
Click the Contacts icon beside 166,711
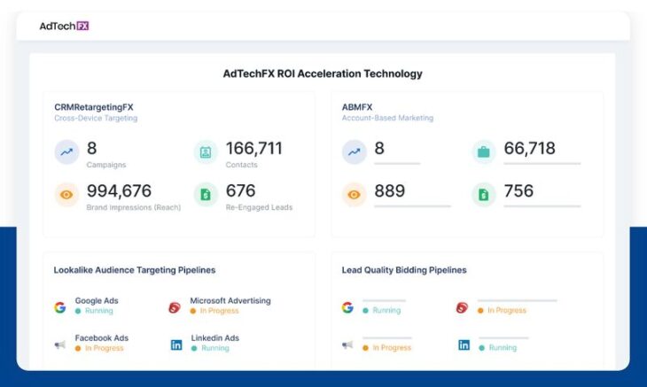pos(206,152)
